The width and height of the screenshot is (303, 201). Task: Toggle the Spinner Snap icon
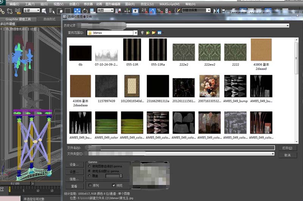pyautogui.click(x=168, y=11)
